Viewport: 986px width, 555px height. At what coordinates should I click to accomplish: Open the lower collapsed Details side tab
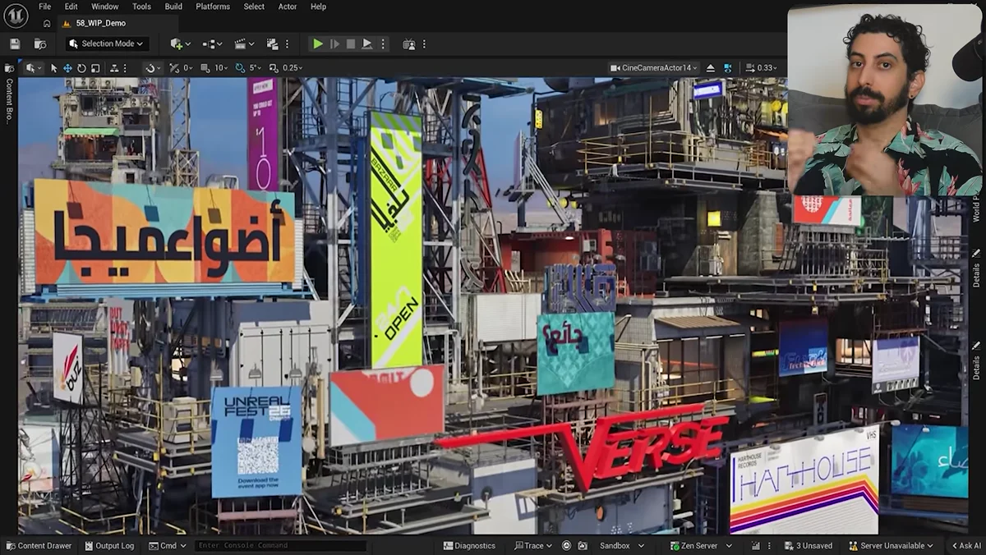coord(976,361)
